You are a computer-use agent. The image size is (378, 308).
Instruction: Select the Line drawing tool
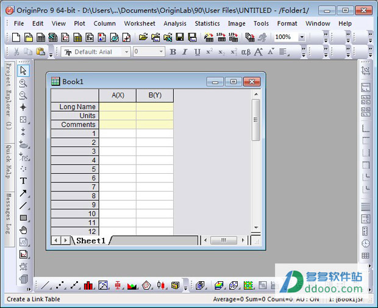click(x=23, y=206)
